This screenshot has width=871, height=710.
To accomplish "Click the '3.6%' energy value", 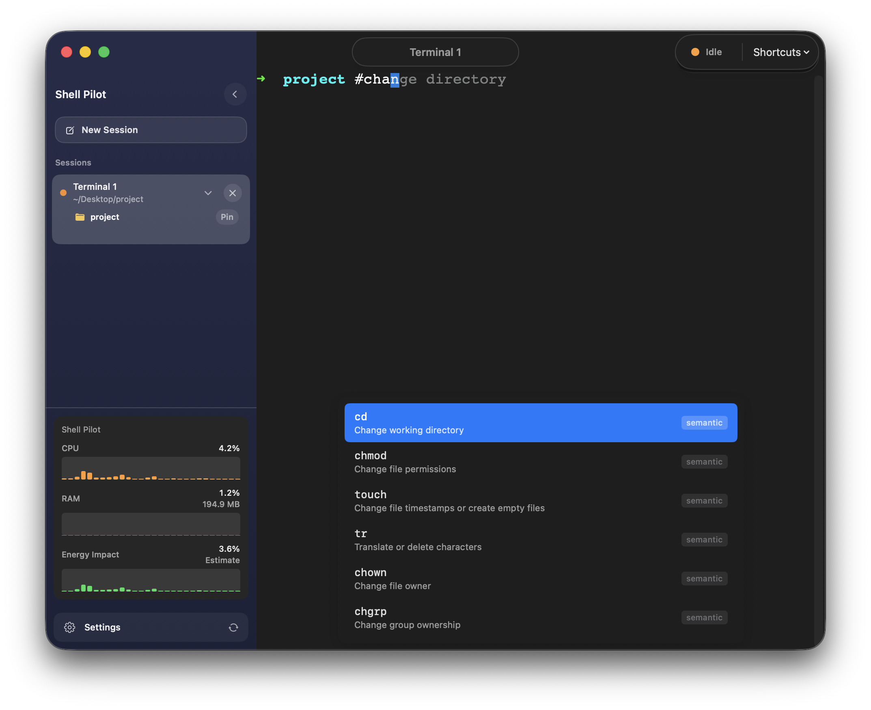I will 229,549.
